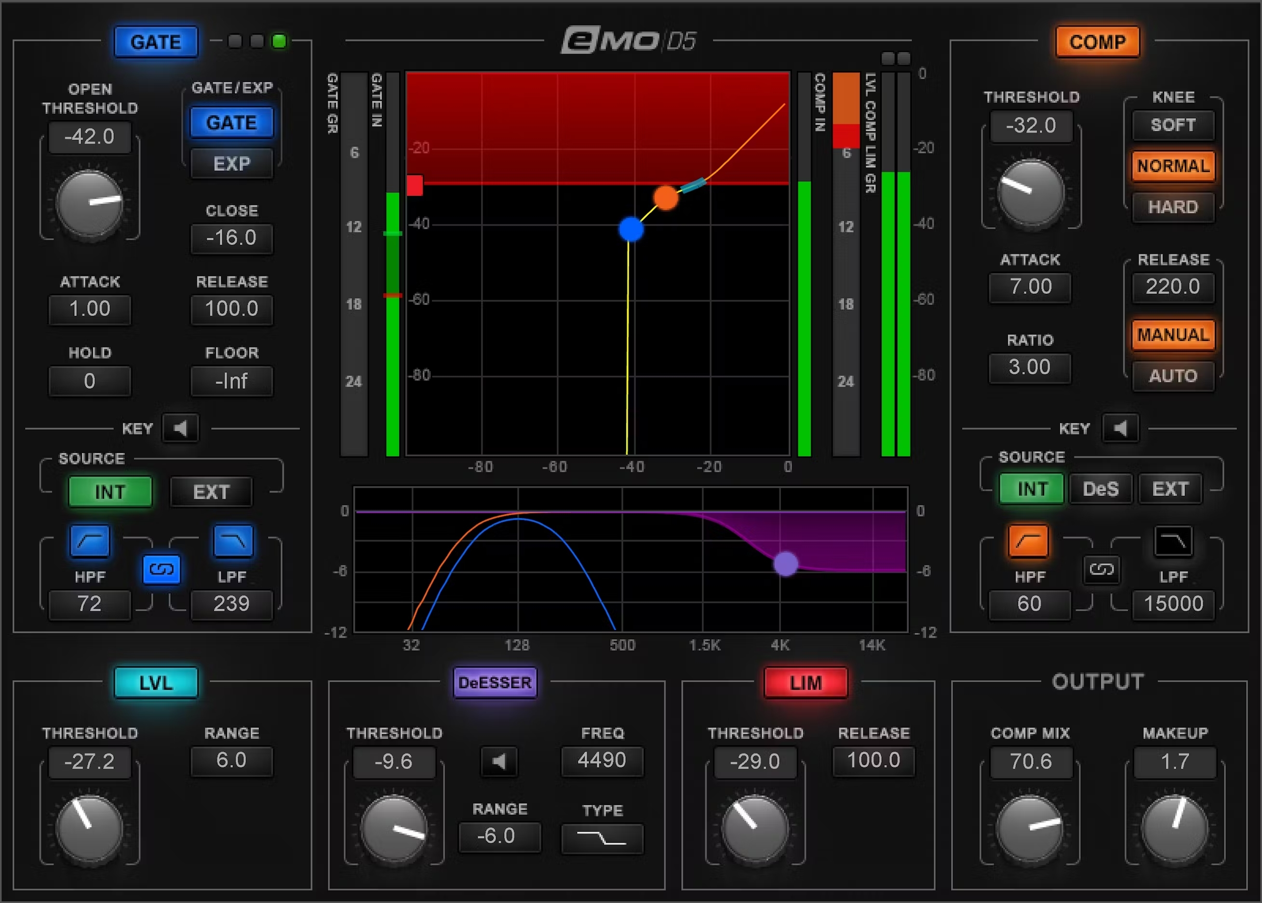Select EXT source in compressor key section
This screenshot has width=1262, height=903.
pos(1170,489)
